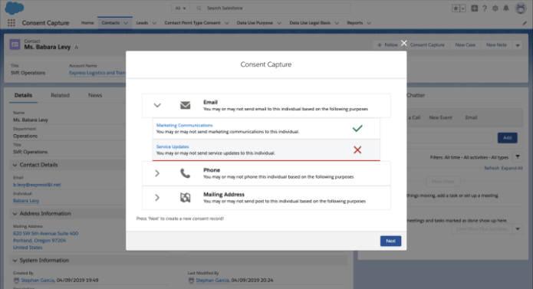Open the favorites list dropdown arrow
Viewport: 533px width, 289px height.
point(462,8)
